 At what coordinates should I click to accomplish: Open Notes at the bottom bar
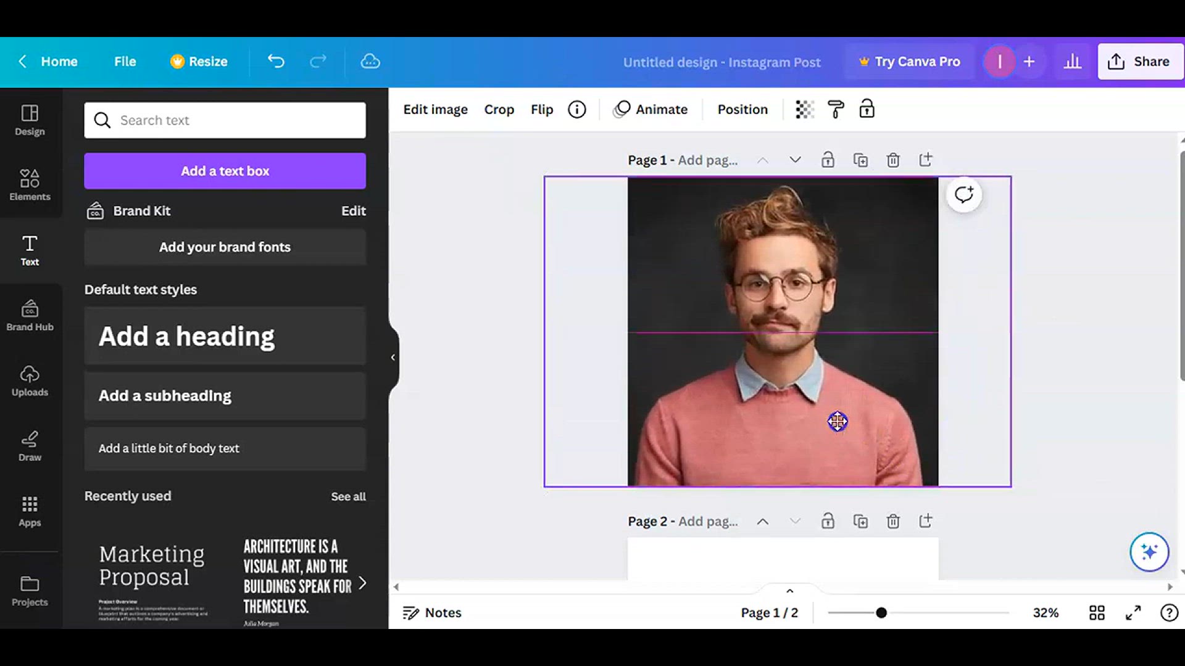pyautogui.click(x=432, y=612)
